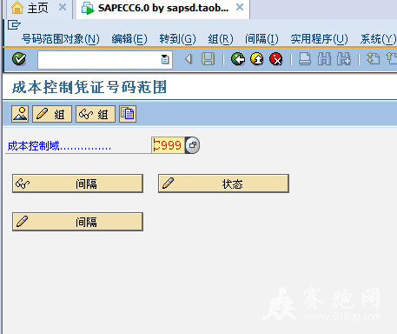Exit using the yellow up-arrow icon
Viewport: 397px width, 334px height.
pyautogui.click(x=257, y=59)
